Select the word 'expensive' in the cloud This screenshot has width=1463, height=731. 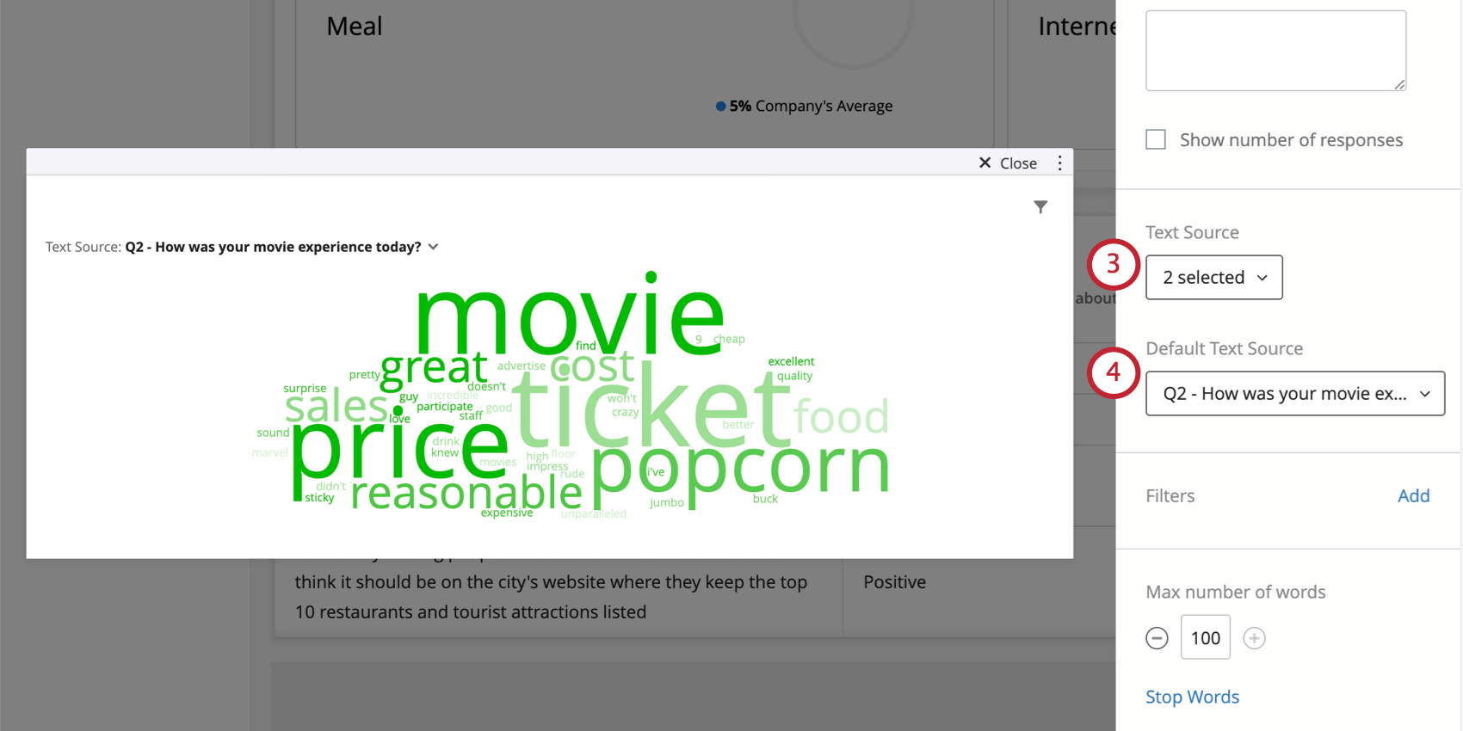pos(507,513)
